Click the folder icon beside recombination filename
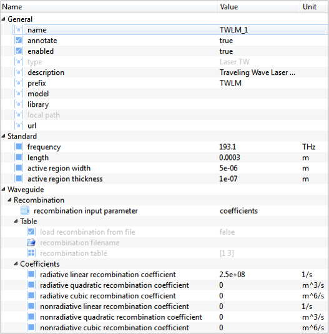The image size is (329, 334). pyautogui.click(x=31, y=242)
